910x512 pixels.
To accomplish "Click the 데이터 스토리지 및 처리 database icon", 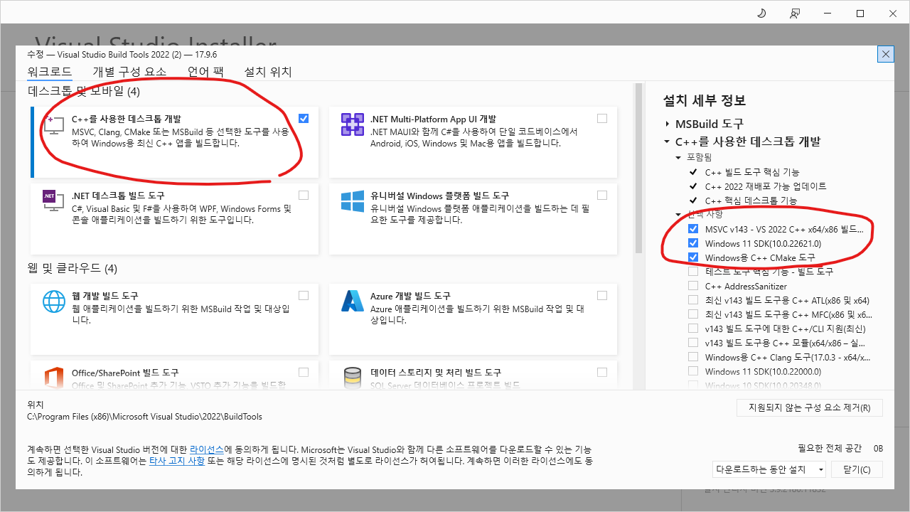I will click(x=353, y=377).
